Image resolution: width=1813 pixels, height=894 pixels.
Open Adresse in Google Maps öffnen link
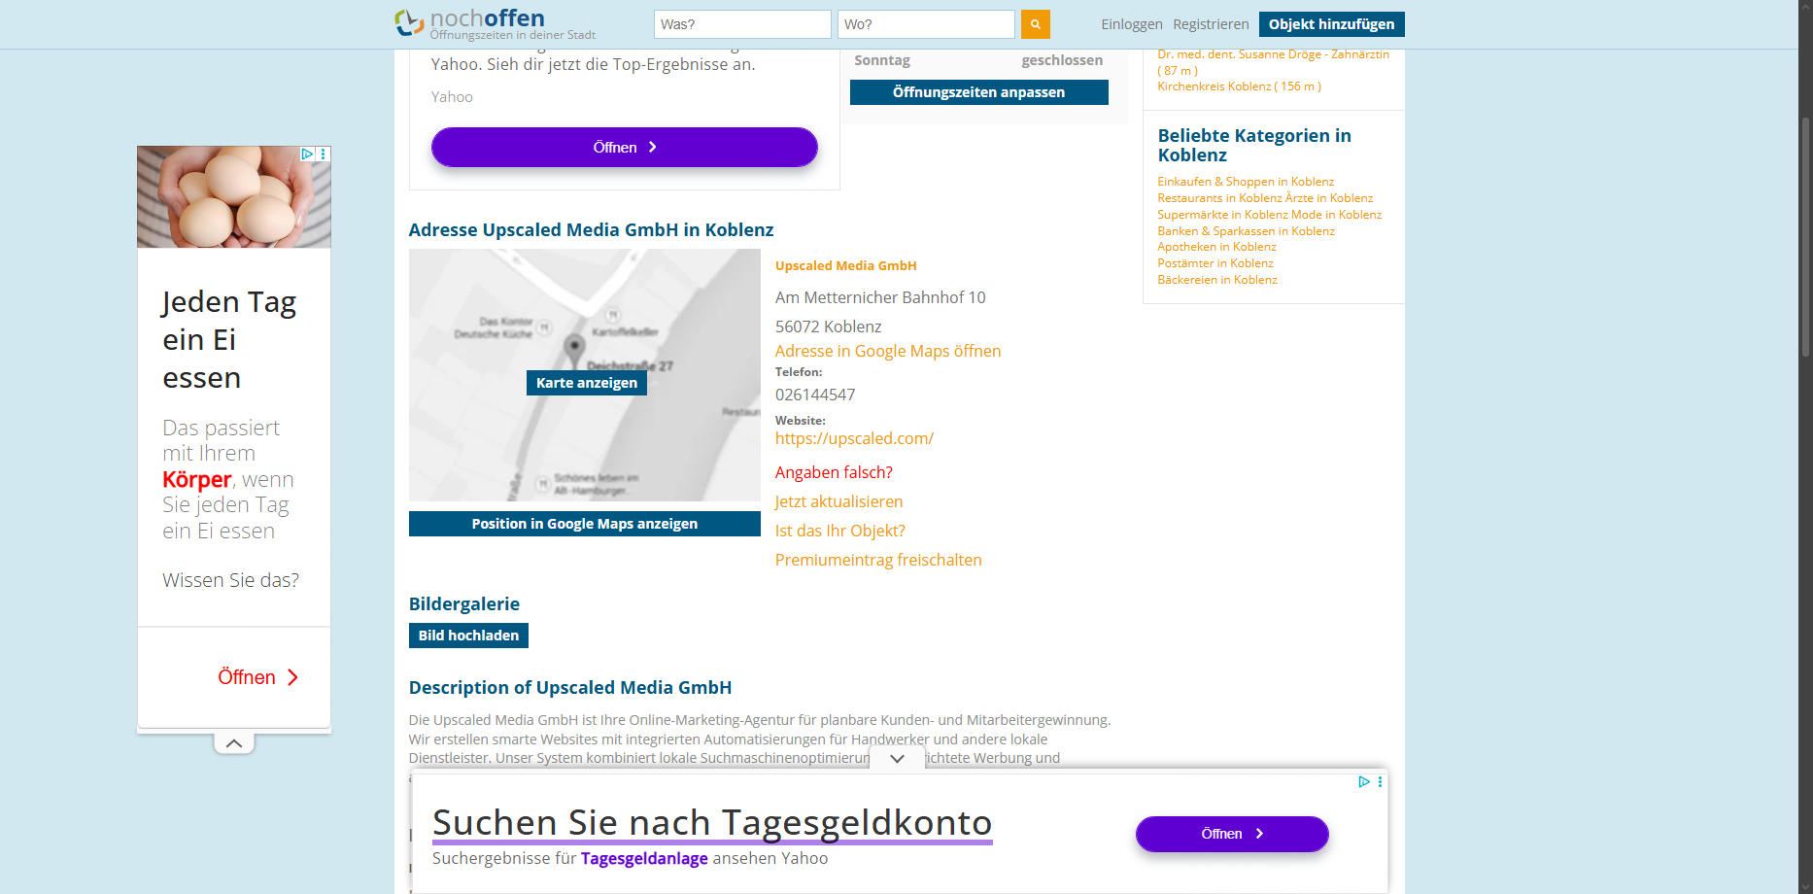tap(887, 351)
